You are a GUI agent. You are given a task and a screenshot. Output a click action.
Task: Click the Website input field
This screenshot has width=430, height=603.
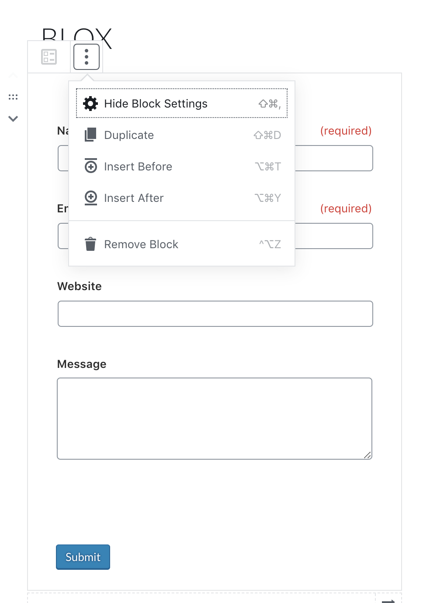215,314
